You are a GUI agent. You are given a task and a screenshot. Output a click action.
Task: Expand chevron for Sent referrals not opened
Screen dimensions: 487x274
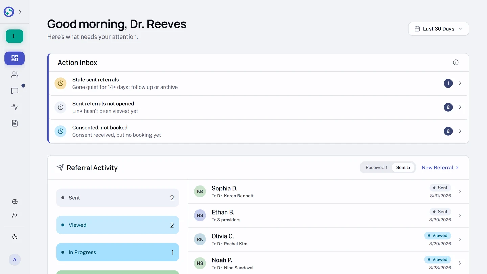[460, 107]
